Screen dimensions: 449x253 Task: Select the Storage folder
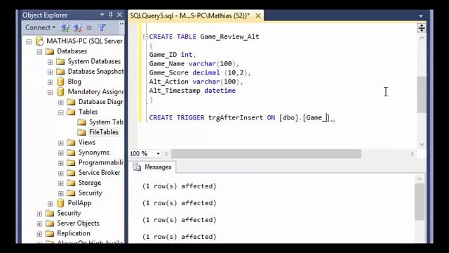90,183
